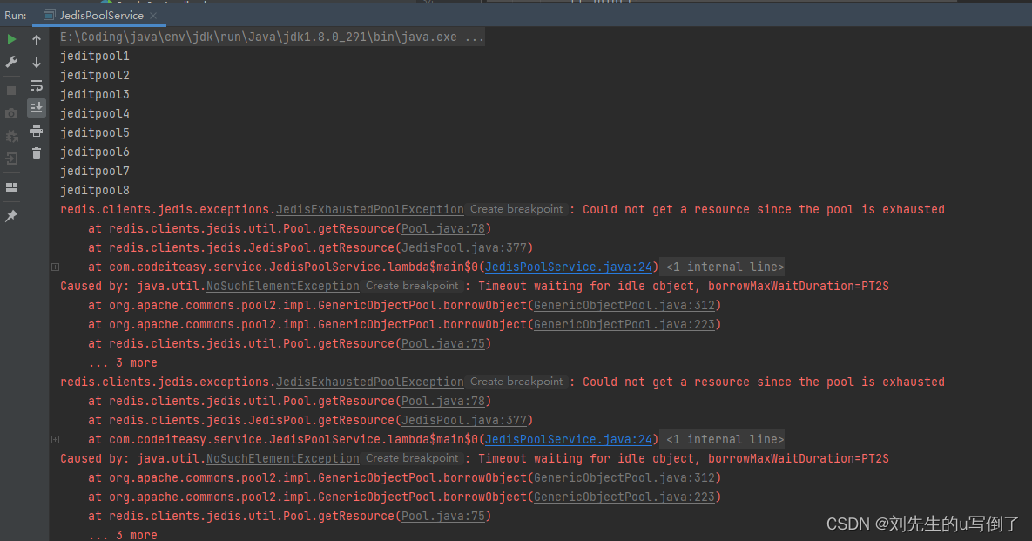Open JedisPool.java:377 link in the upper trace
This screenshot has height=541, width=1032.
point(464,247)
